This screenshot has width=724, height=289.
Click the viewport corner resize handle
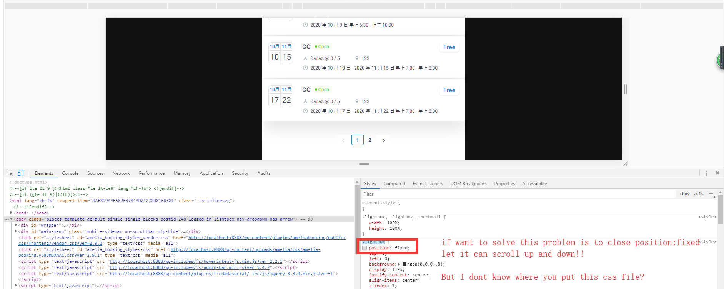click(x=626, y=164)
